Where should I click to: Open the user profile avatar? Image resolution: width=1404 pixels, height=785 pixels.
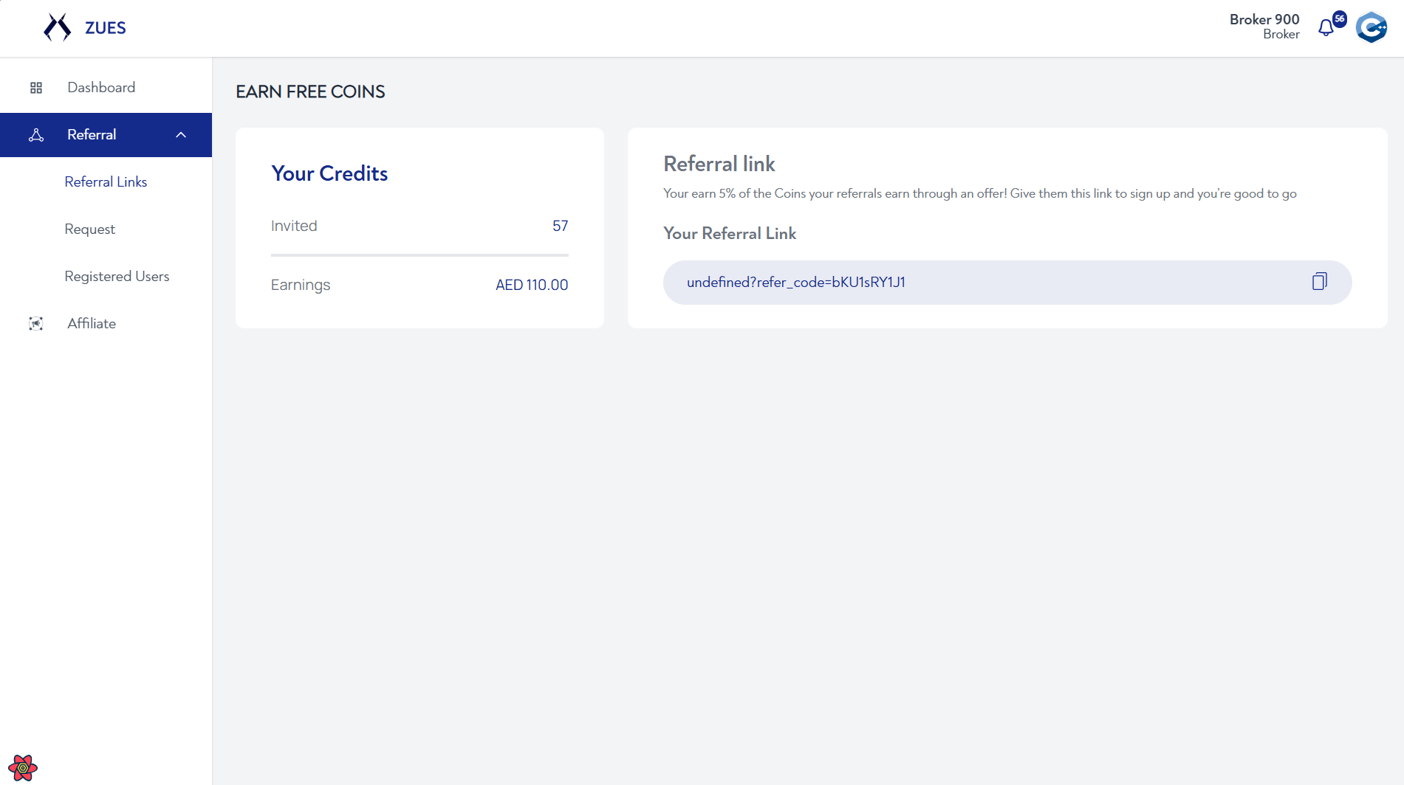1372,28
